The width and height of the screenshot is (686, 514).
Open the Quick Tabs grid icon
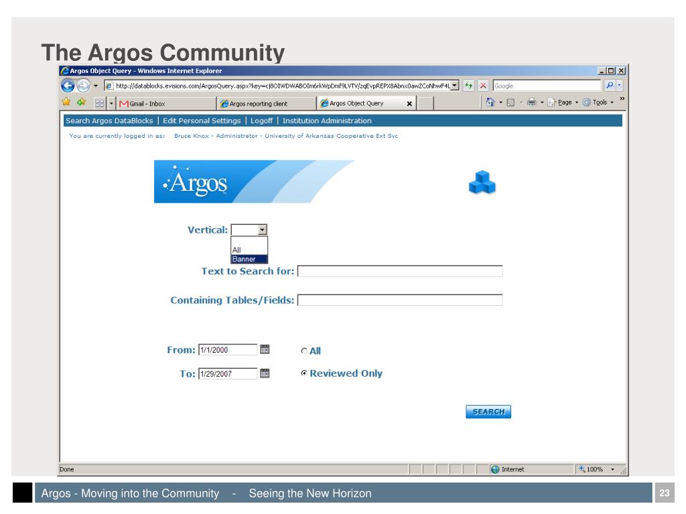tap(100, 103)
